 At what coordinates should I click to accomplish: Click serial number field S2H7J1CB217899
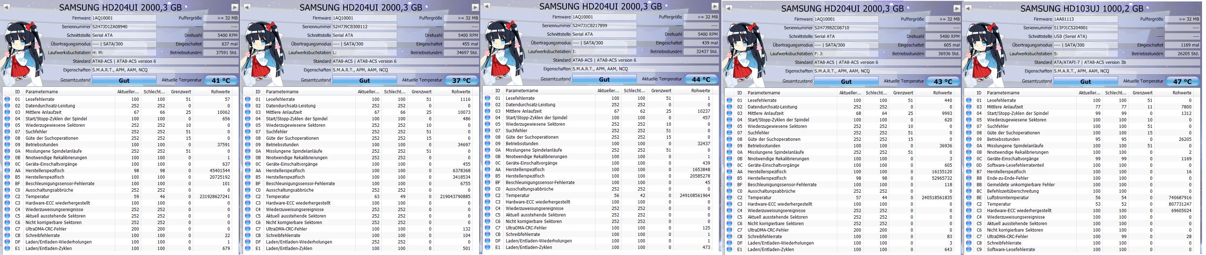[604, 26]
